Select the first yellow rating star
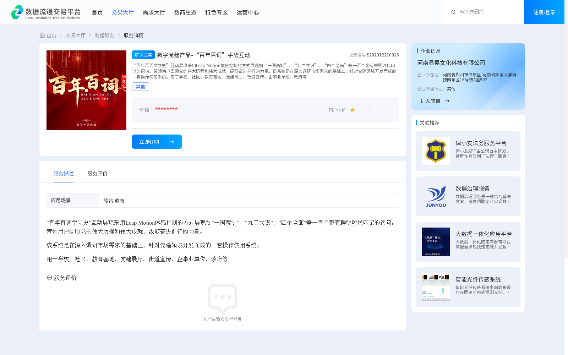Screen dimensions: 568x355 coord(352,110)
